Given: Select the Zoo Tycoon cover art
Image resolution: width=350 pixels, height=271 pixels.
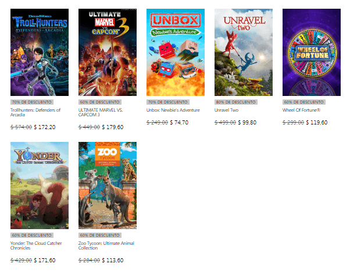Looking at the screenshot, I should pos(108,186).
